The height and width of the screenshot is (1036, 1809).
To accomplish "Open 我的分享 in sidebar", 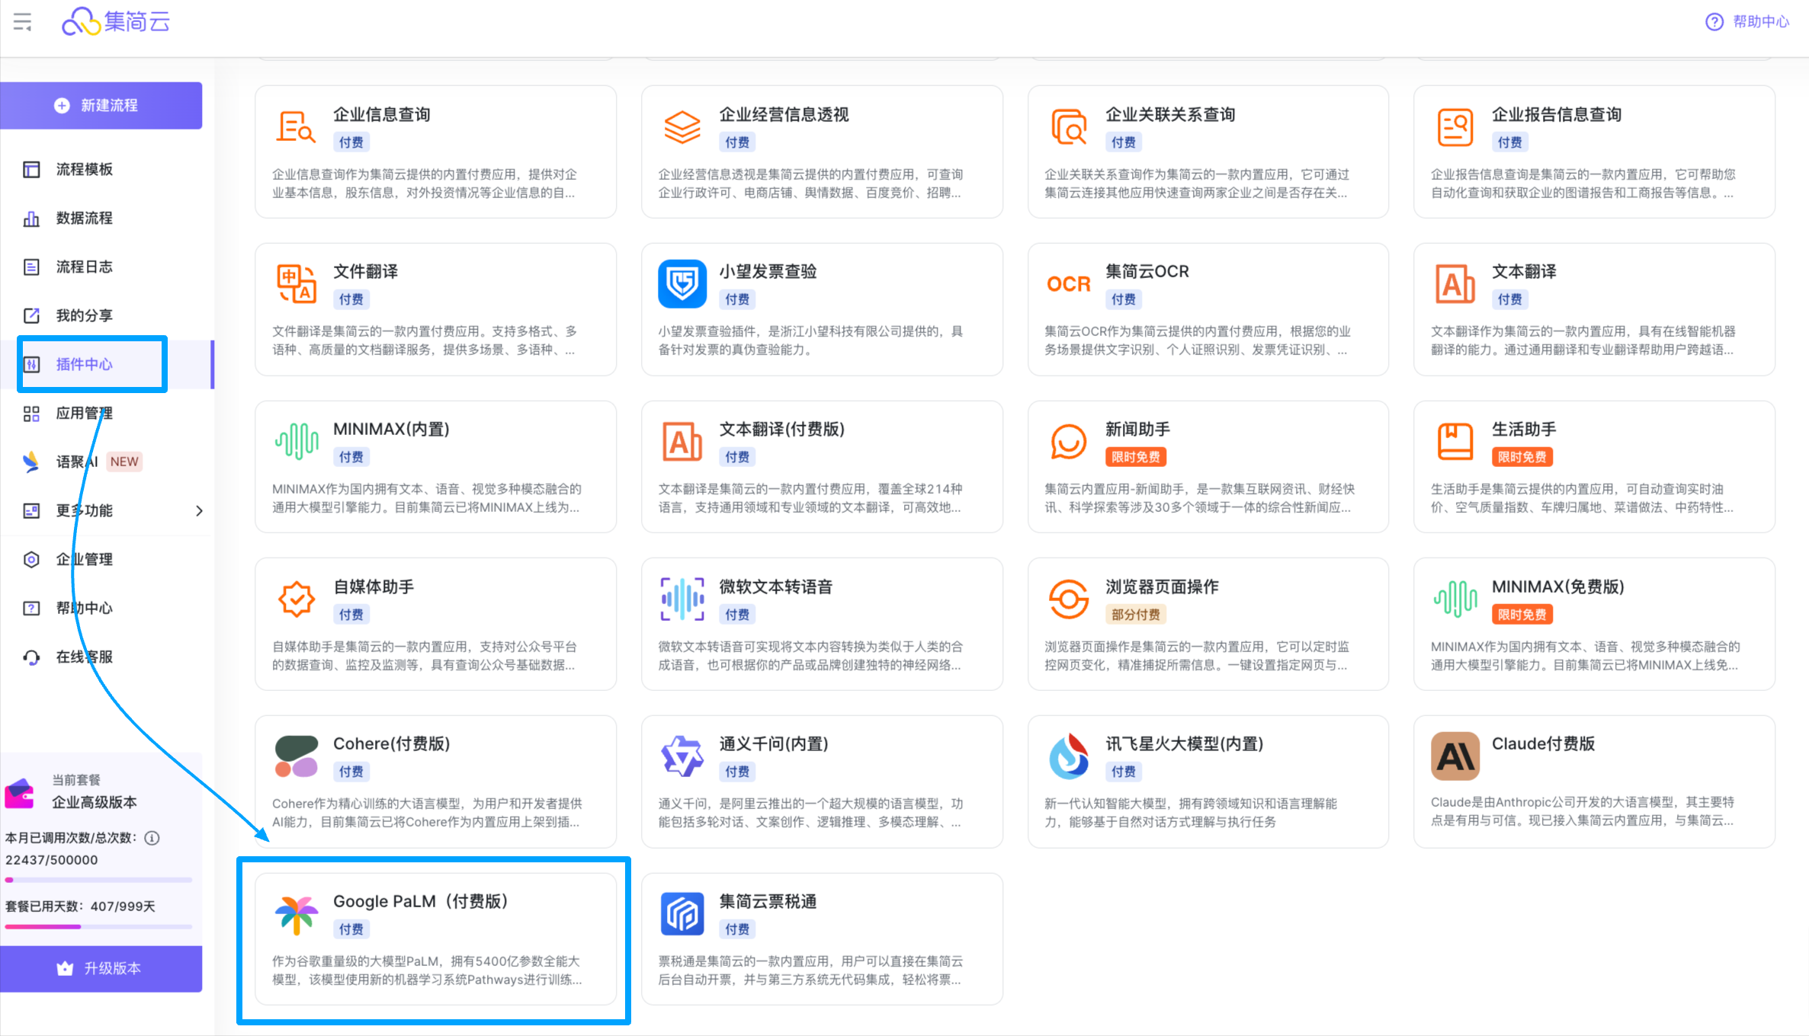I will click(x=84, y=315).
